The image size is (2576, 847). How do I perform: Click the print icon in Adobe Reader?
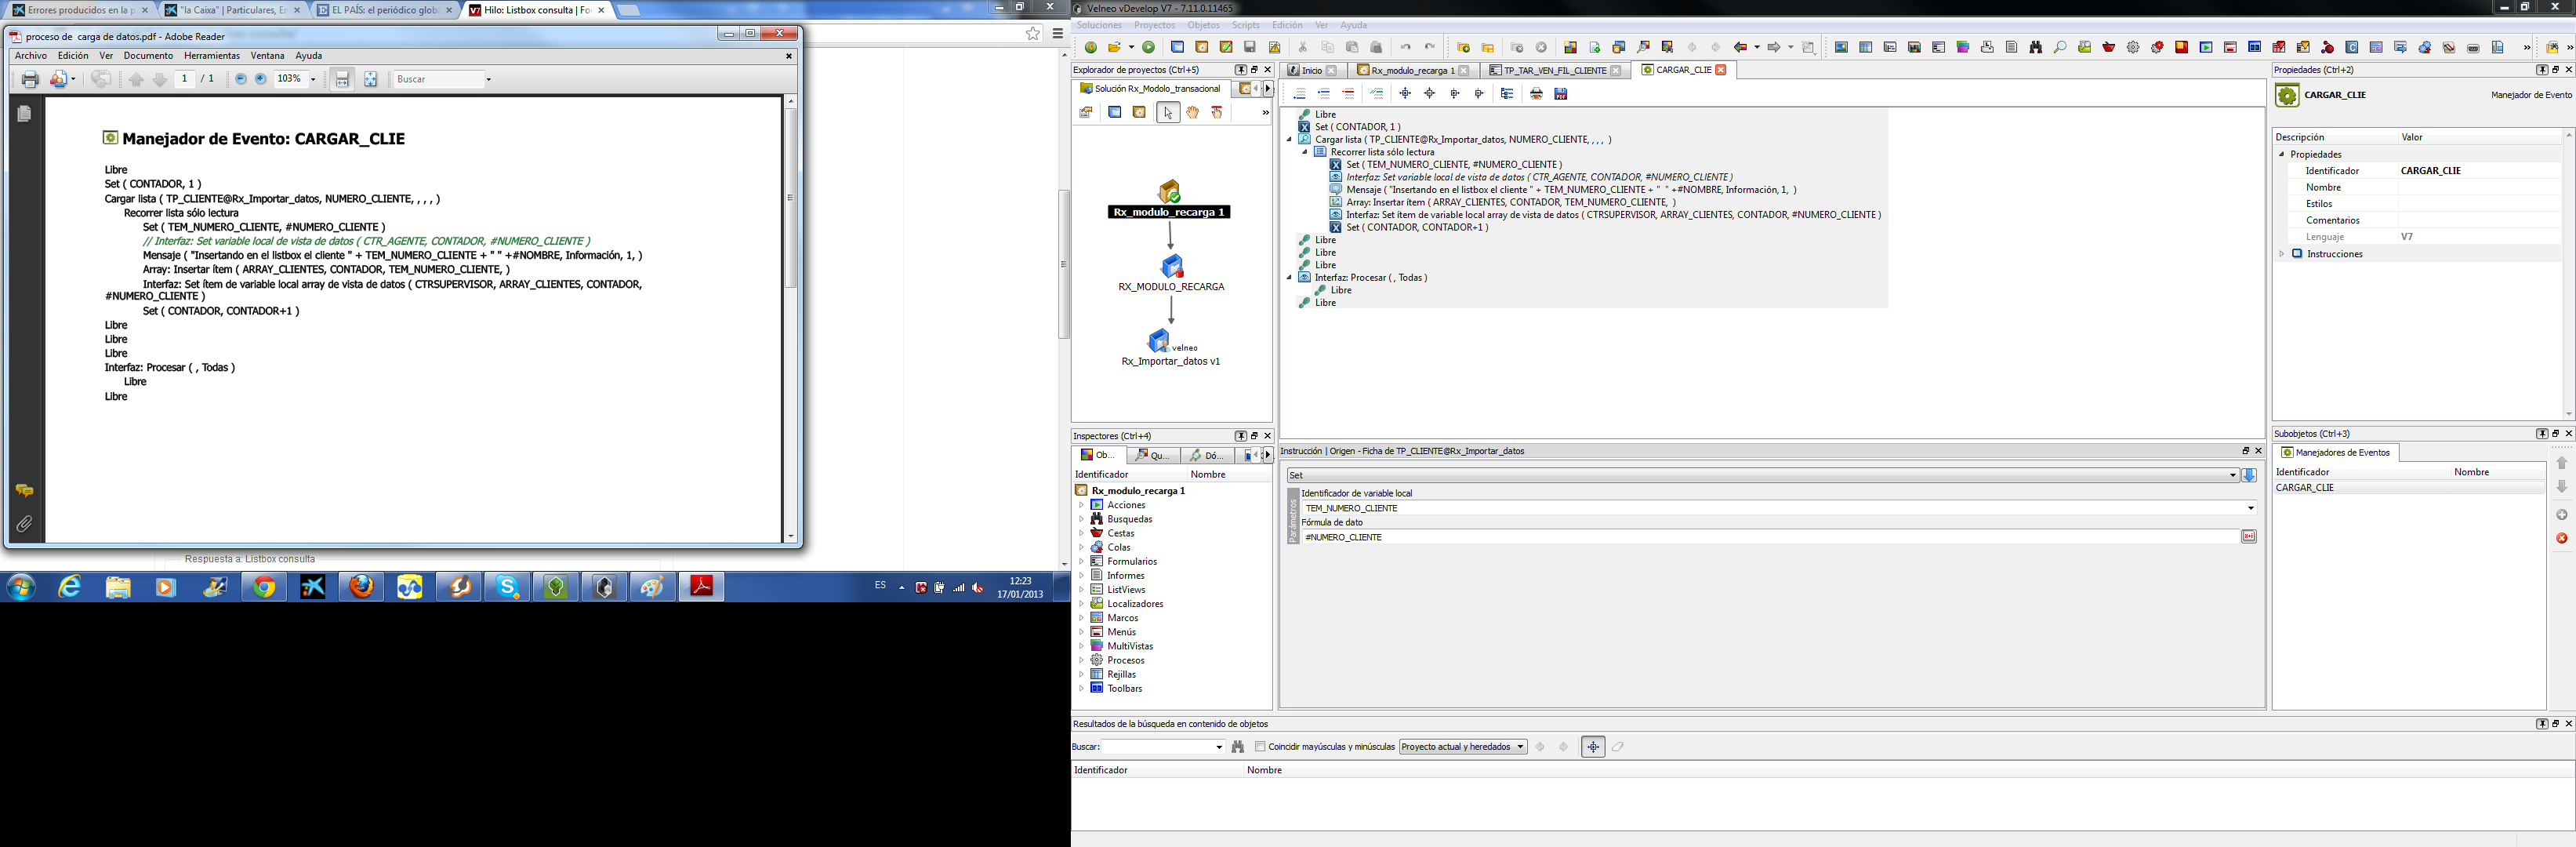(x=30, y=79)
